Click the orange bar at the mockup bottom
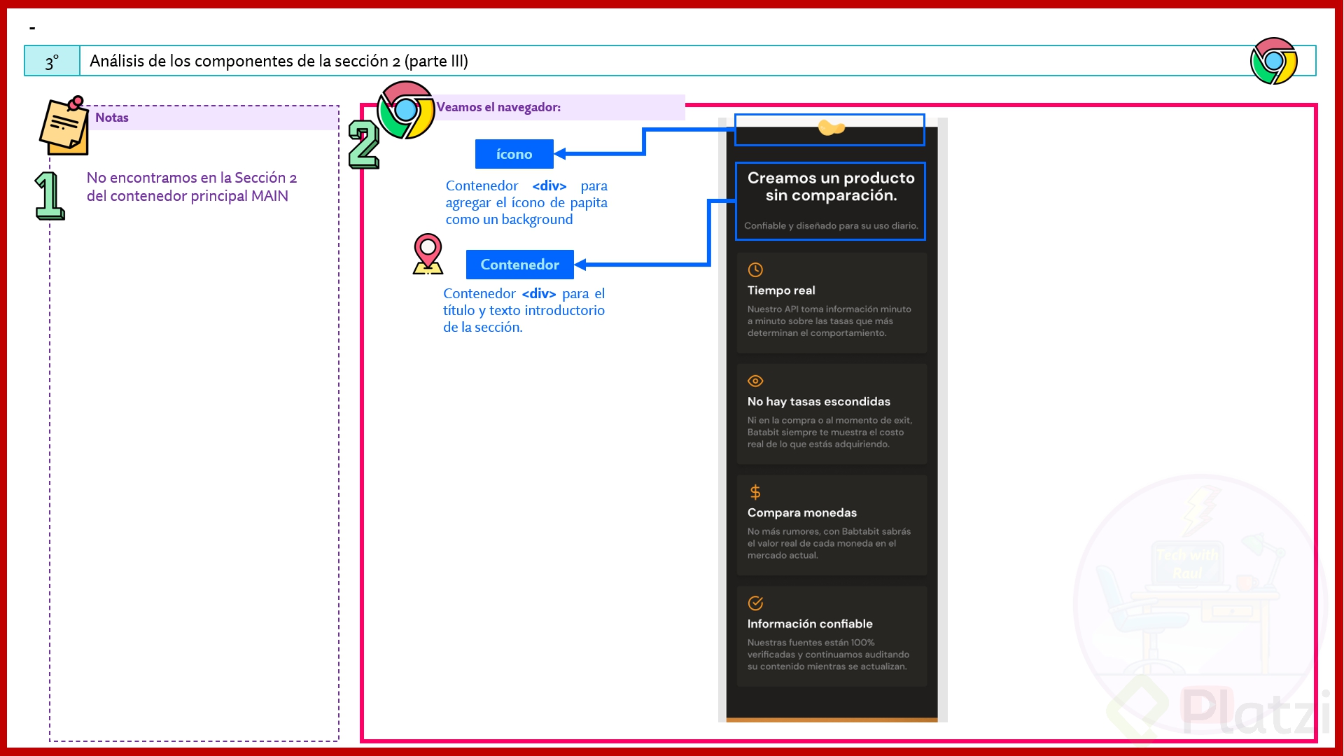Viewport: 1344px width, 756px height. click(x=832, y=720)
